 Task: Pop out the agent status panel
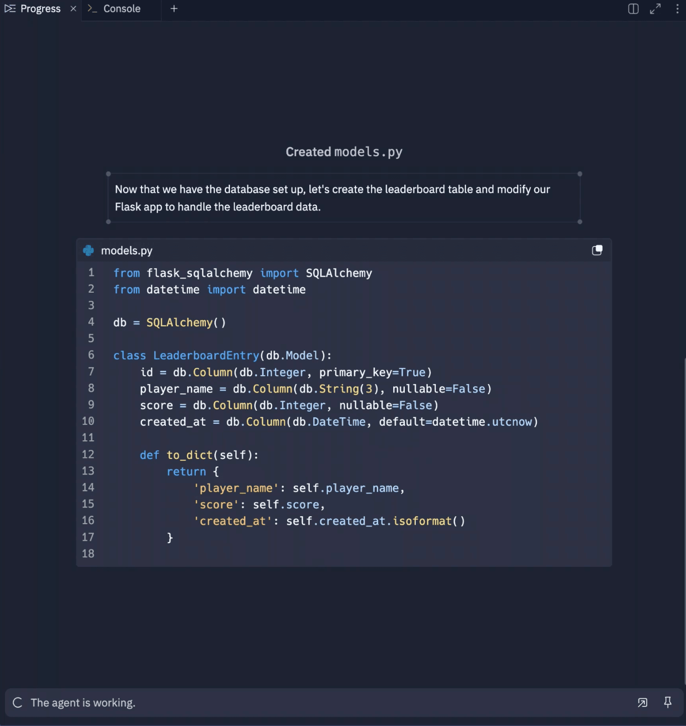(642, 702)
